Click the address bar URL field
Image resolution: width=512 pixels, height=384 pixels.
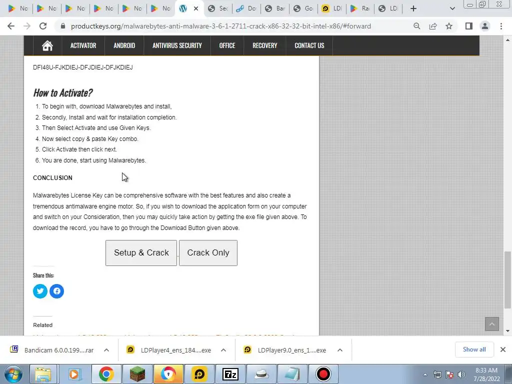(x=220, y=26)
